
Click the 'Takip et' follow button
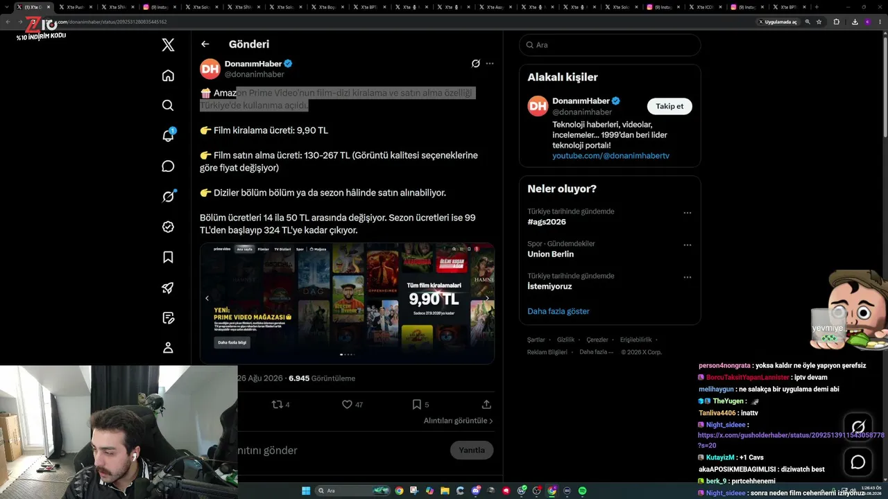tap(669, 106)
